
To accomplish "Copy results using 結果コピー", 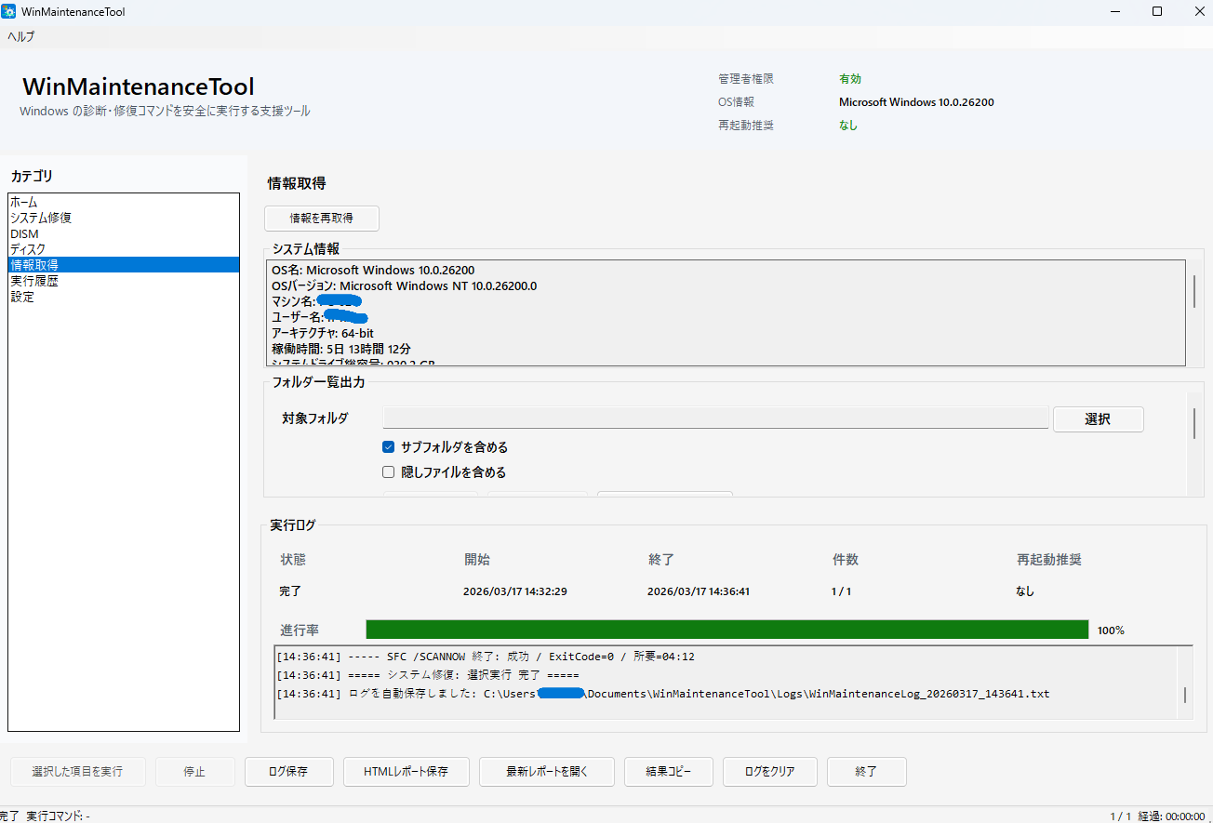I will click(668, 771).
